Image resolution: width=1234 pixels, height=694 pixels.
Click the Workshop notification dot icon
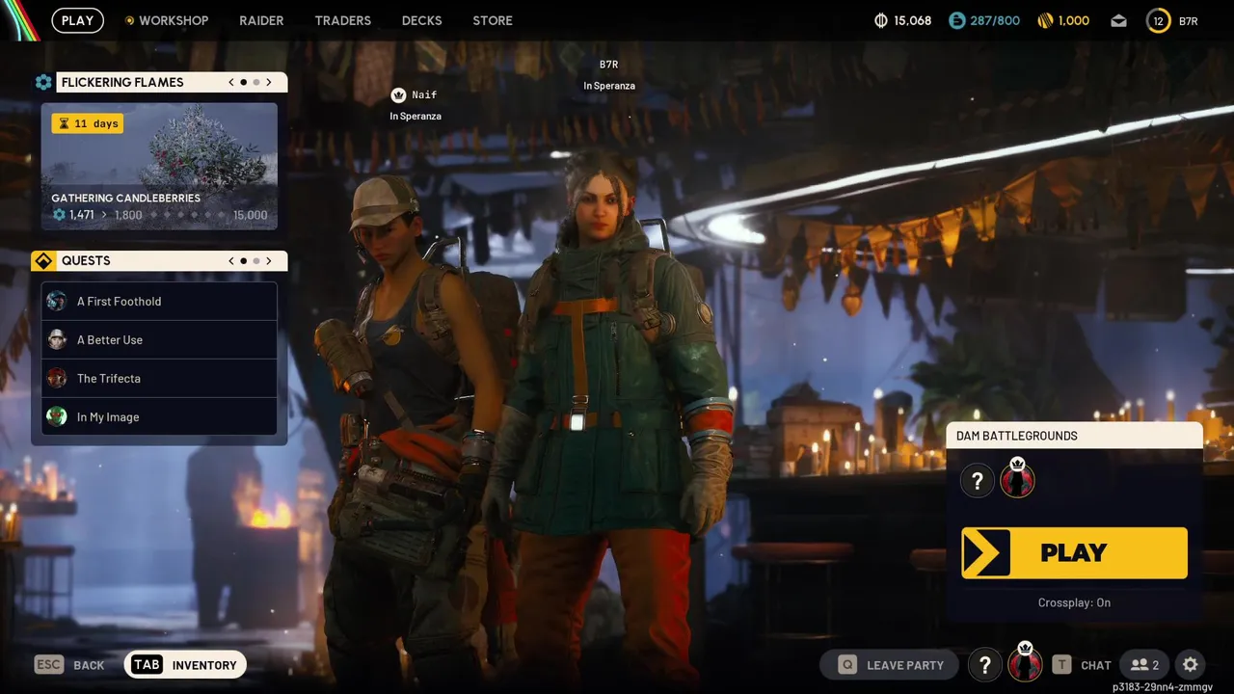point(129,20)
